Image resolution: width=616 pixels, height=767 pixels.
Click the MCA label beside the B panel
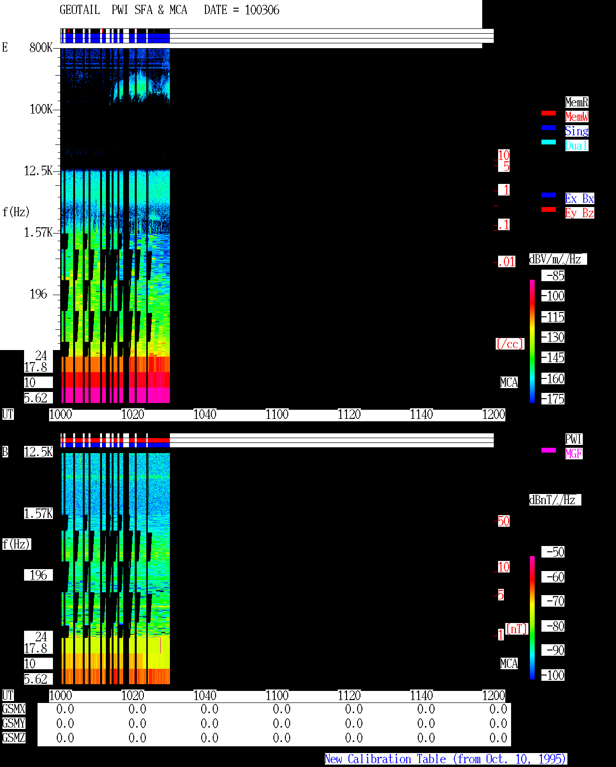pos(509,663)
